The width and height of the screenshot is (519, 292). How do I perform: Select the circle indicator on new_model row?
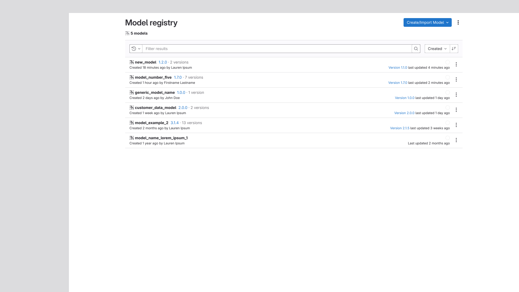pos(448,62)
